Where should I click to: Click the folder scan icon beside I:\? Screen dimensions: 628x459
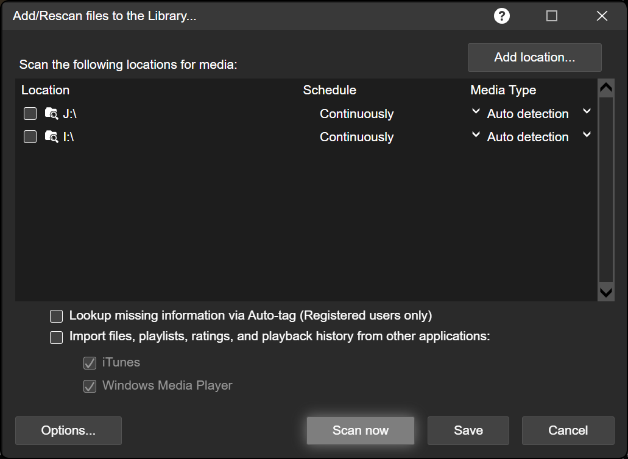(x=51, y=137)
